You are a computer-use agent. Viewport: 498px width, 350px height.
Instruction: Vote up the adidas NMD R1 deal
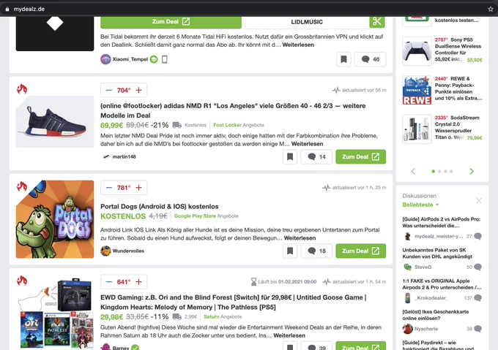pyautogui.click(x=139, y=91)
